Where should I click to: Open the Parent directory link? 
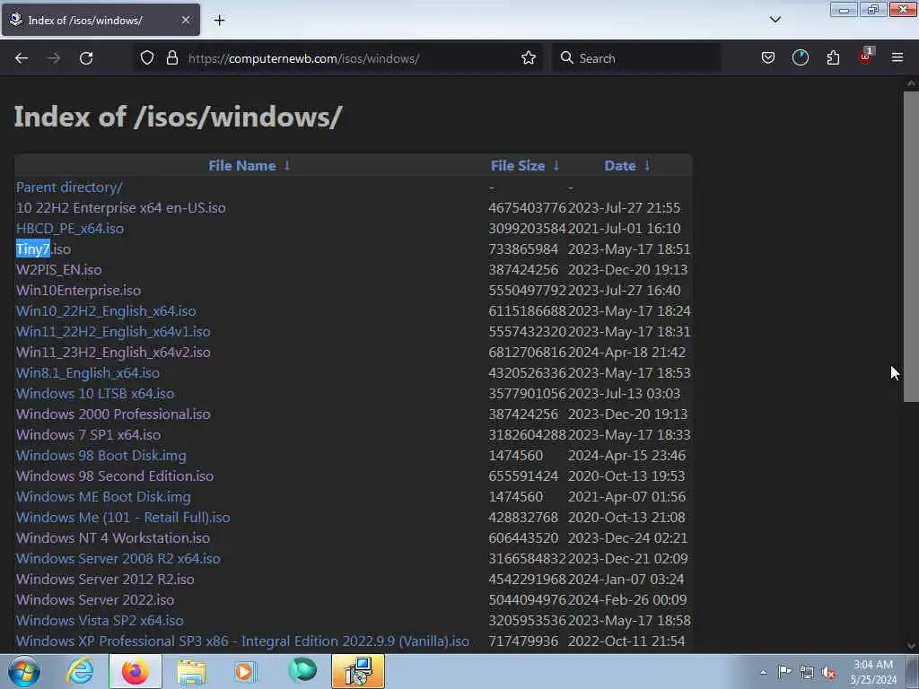point(69,187)
